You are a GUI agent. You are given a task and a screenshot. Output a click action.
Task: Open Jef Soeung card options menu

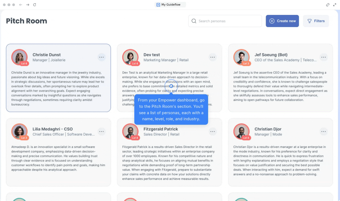click(x=323, y=57)
